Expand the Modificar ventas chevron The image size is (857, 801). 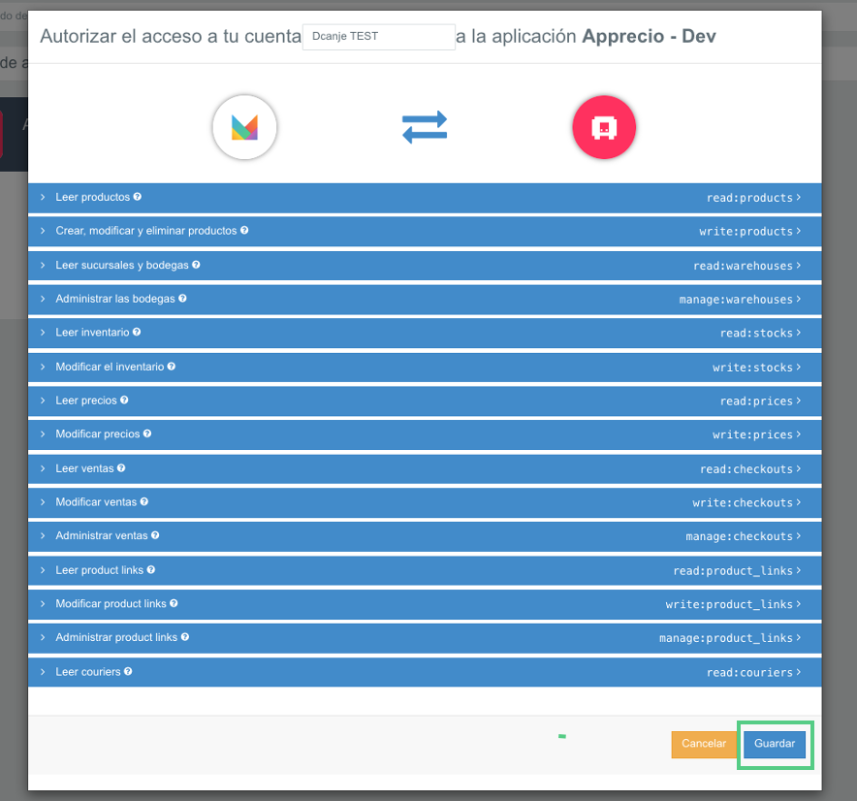[x=43, y=502]
